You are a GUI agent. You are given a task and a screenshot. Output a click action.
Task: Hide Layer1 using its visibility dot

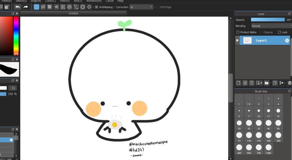tap(237, 40)
